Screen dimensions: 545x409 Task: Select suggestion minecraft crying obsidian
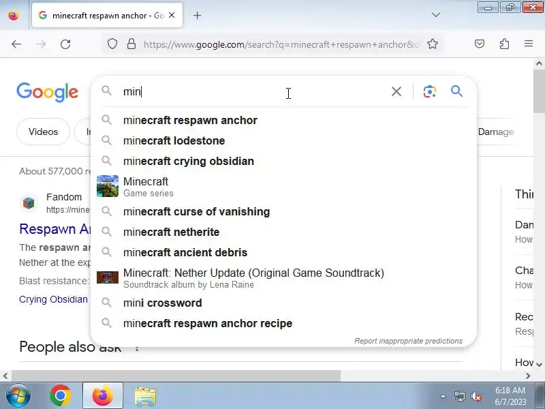[284, 161]
